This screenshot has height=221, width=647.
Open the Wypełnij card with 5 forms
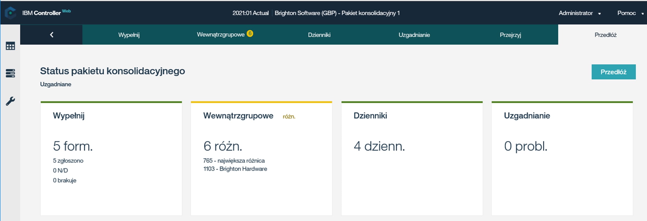click(x=111, y=158)
